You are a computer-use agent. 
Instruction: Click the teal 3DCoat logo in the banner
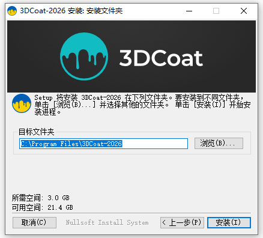click(x=84, y=56)
